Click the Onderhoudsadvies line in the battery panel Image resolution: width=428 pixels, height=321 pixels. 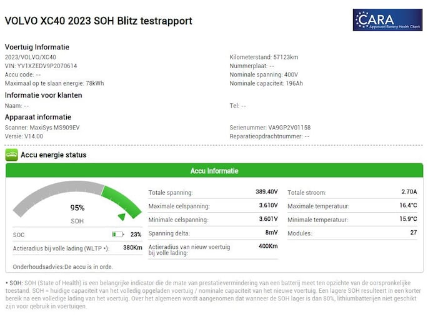63,267
